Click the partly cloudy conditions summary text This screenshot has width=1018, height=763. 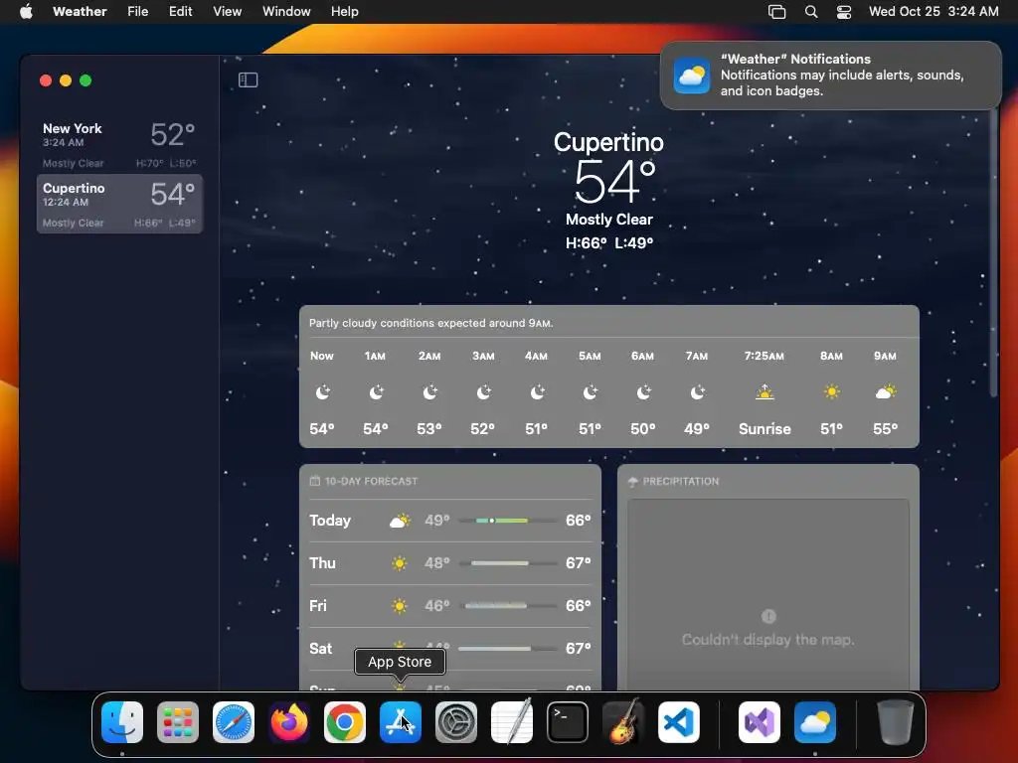tap(431, 323)
